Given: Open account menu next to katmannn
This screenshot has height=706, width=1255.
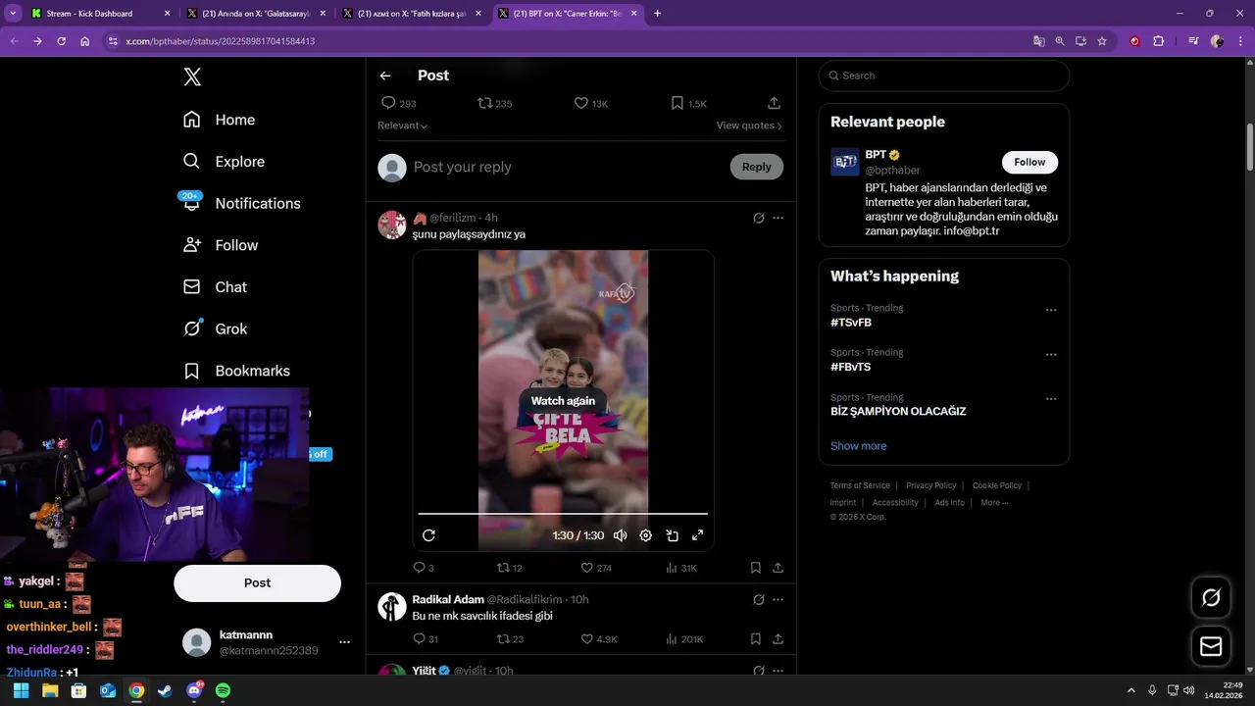Looking at the screenshot, I should pyautogui.click(x=344, y=642).
